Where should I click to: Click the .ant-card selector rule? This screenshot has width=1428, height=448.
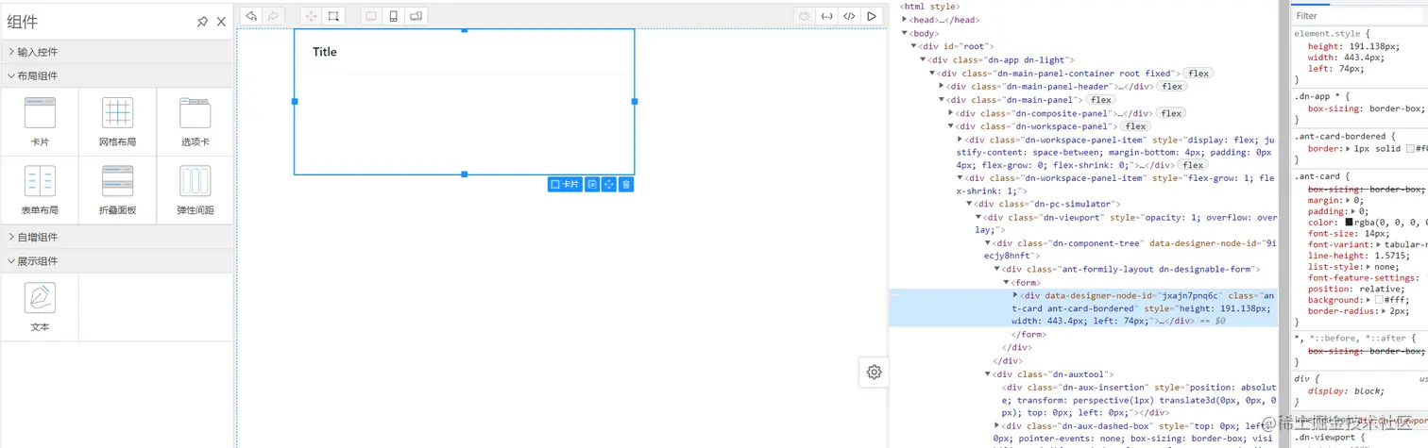tap(1317, 176)
